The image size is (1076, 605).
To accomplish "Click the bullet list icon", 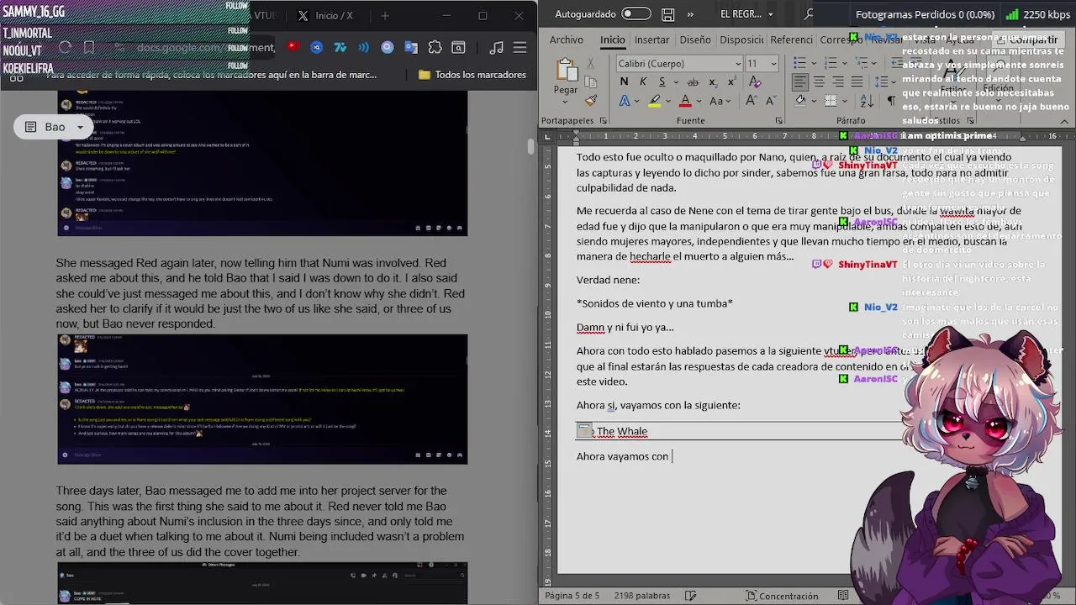I will tap(799, 63).
